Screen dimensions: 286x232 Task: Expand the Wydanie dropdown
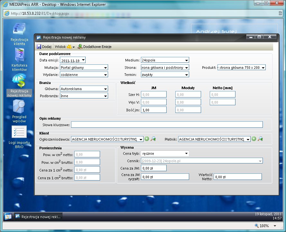106,75
